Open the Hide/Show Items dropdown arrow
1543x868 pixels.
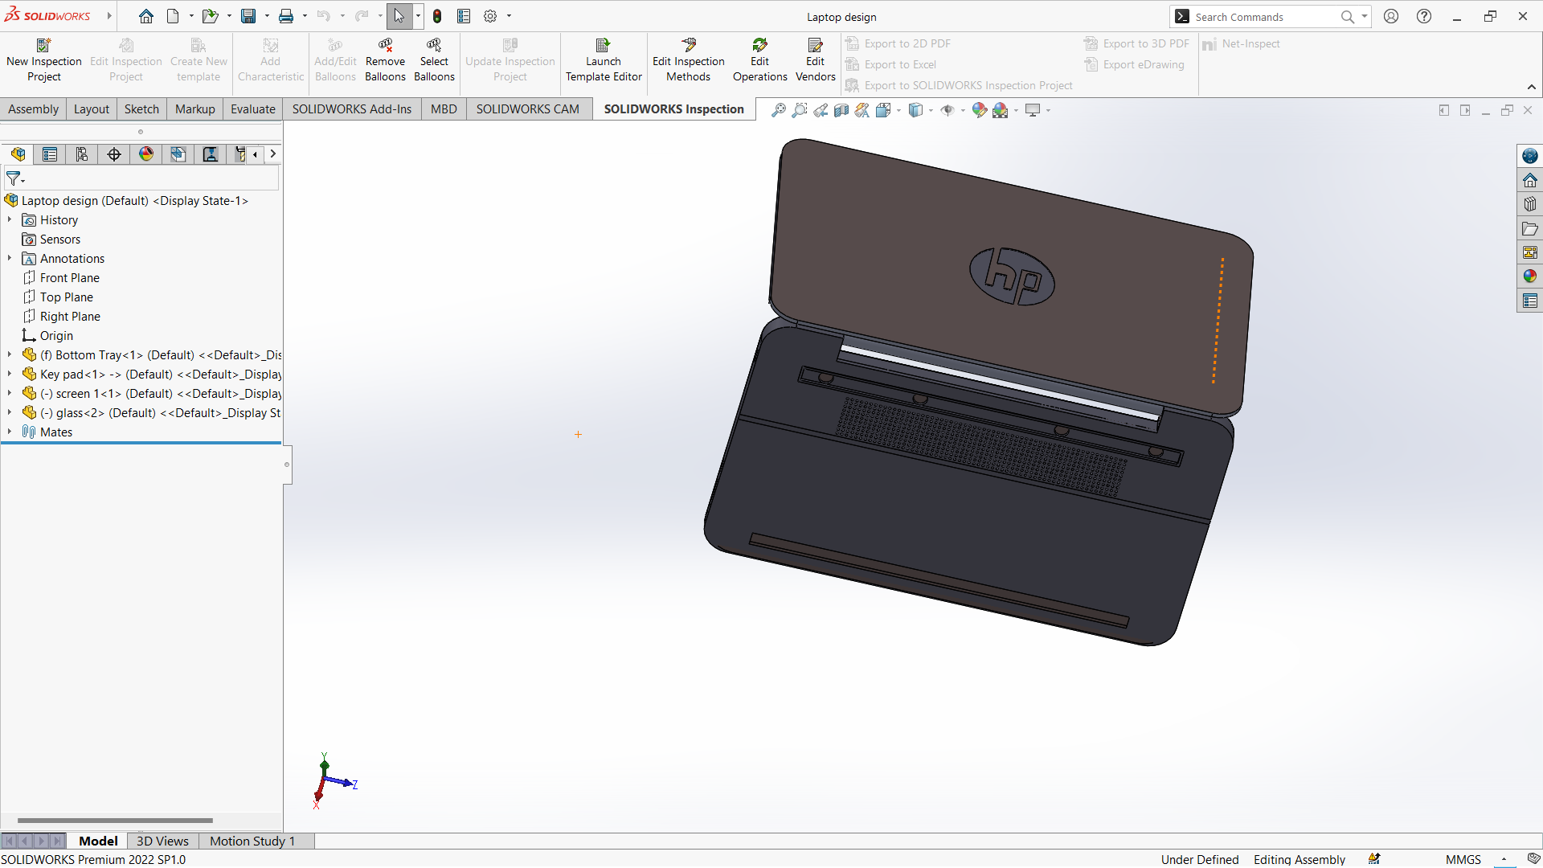[963, 110]
